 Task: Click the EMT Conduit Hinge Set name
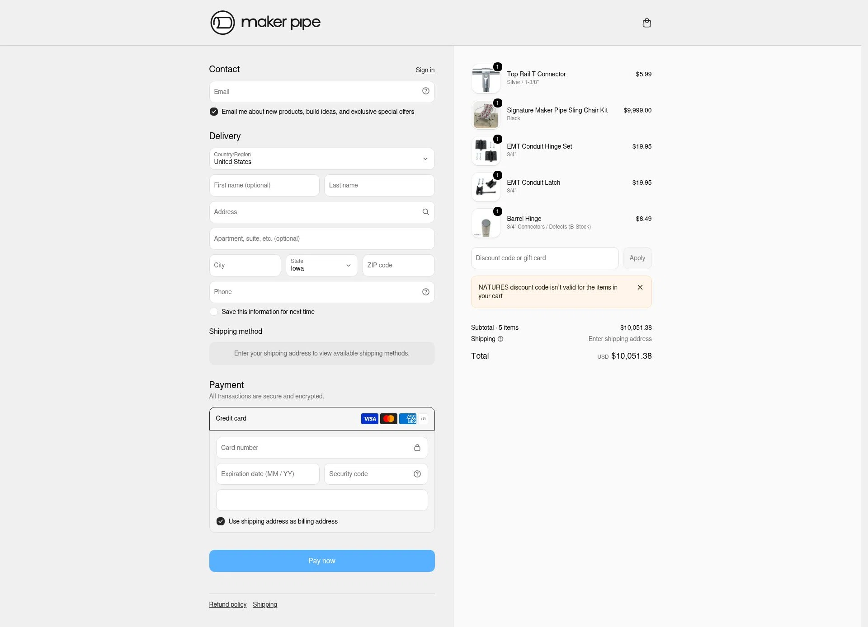[539, 146]
